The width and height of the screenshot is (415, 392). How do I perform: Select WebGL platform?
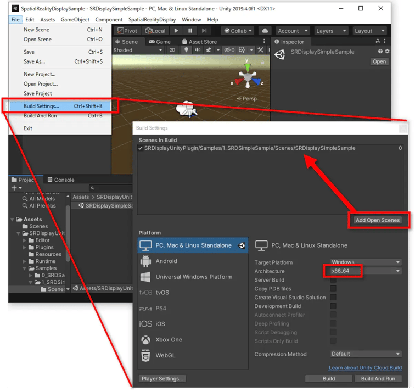click(193, 355)
